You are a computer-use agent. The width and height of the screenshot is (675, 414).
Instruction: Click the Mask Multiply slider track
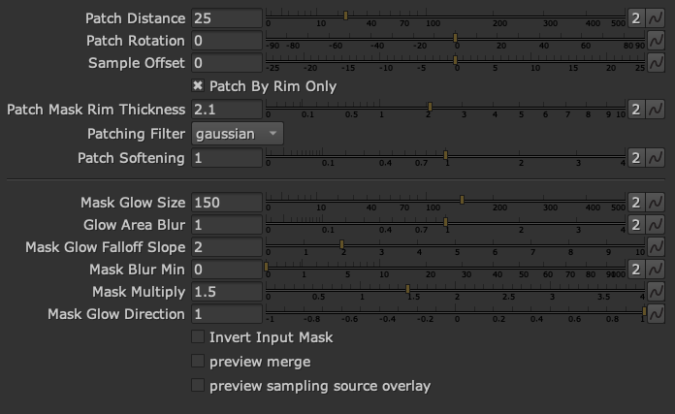(524, 288)
